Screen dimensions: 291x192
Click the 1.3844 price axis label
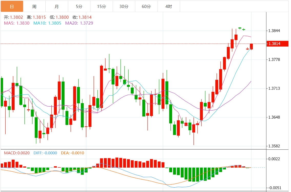point(274,31)
